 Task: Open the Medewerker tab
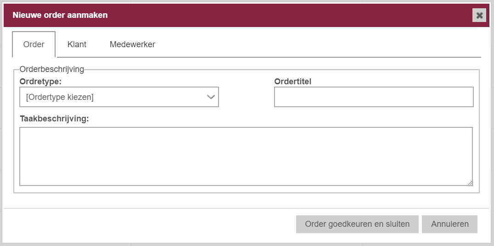point(132,44)
